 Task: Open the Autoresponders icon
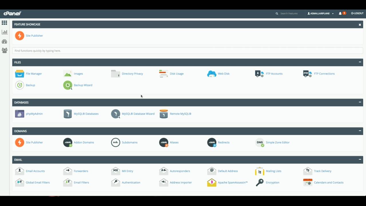point(164,171)
